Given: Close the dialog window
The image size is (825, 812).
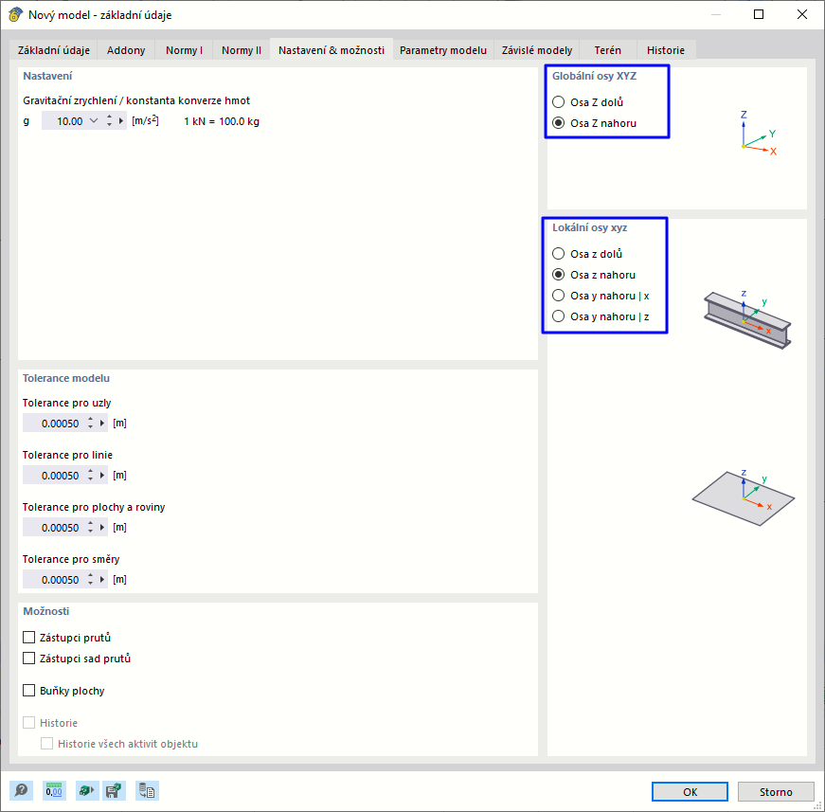Looking at the screenshot, I should pyautogui.click(x=802, y=14).
